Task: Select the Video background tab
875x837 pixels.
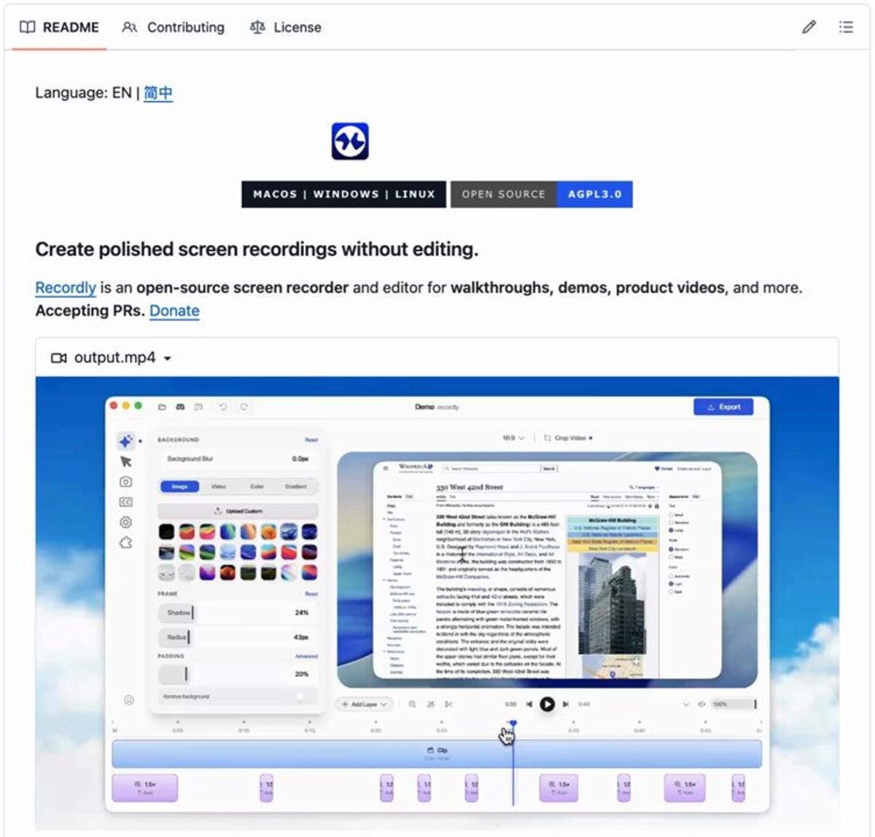Action: [218, 486]
